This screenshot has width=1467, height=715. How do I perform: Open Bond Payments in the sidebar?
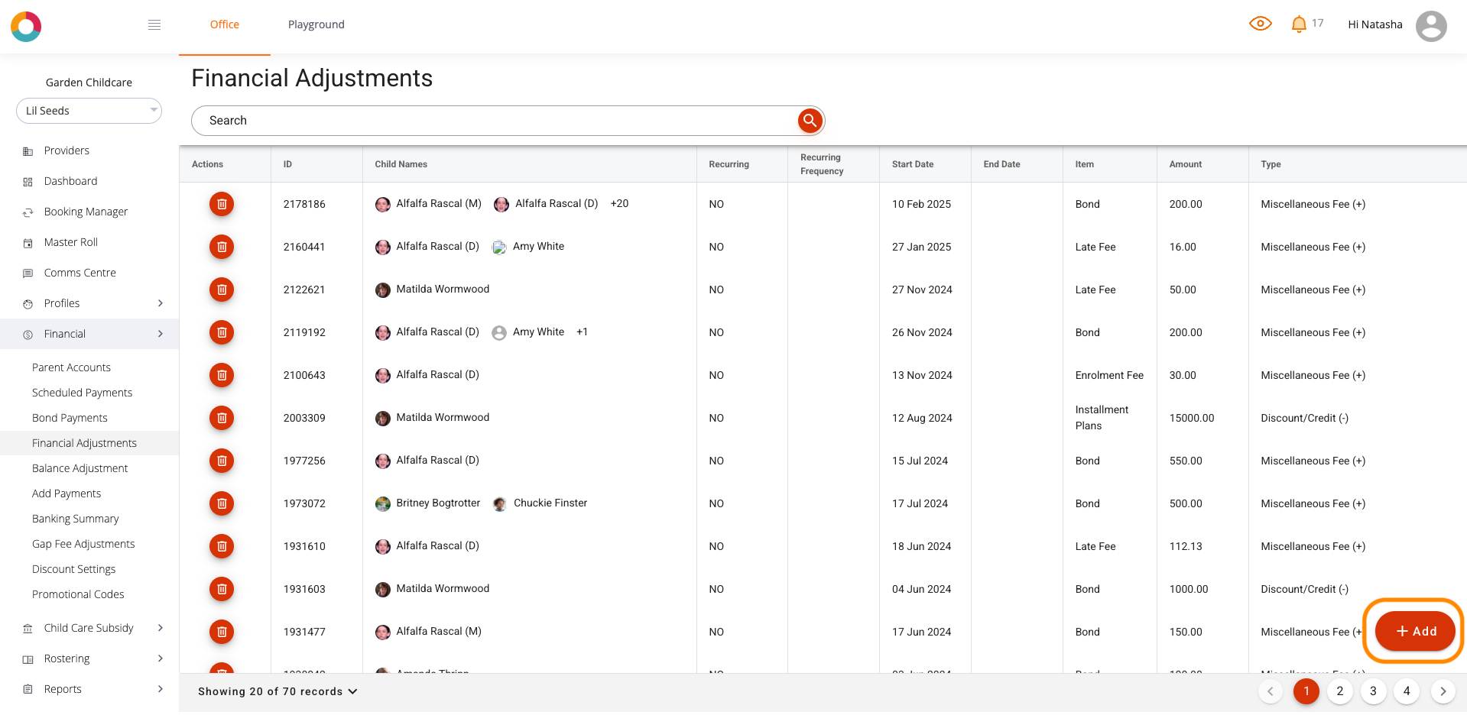(70, 418)
